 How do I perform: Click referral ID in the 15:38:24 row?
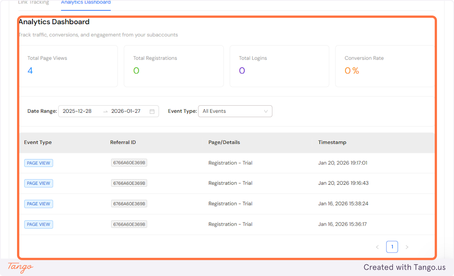tap(129, 204)
